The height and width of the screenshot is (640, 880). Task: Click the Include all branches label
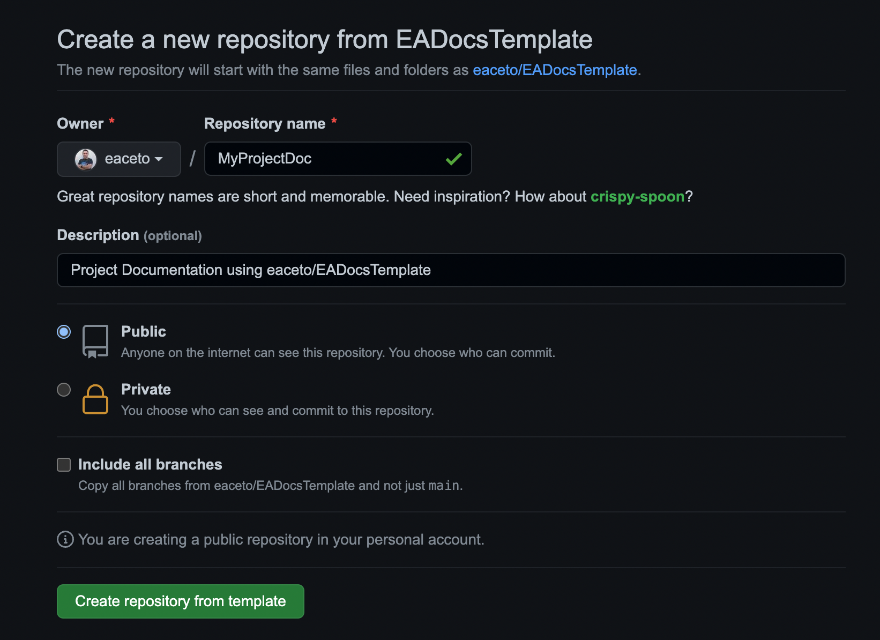click(150, 465)
